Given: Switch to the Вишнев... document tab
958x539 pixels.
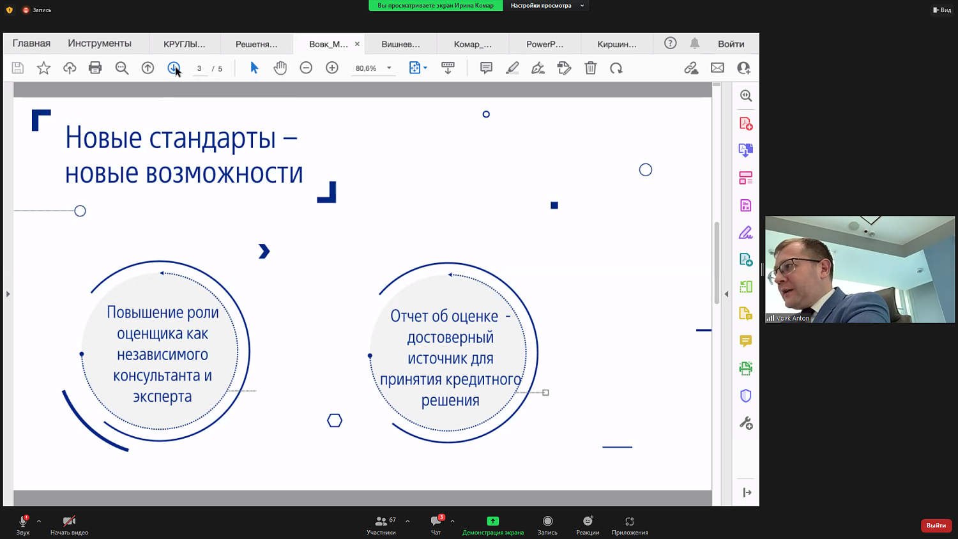Looking at the screenshot, I should click(x=400, y=44).
